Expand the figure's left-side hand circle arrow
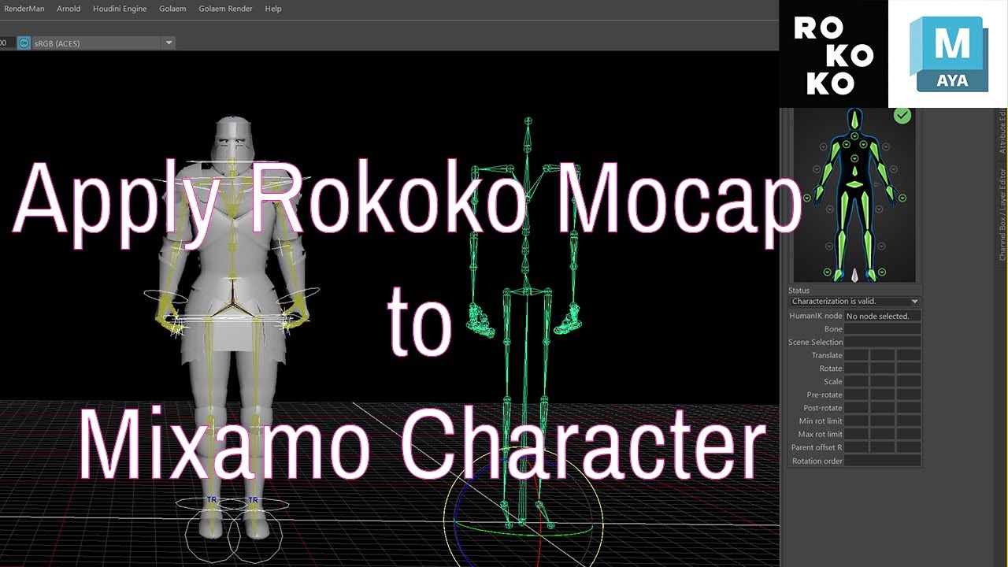Image resolution: width=1008 pixels, height=567 pixels. 807,198
